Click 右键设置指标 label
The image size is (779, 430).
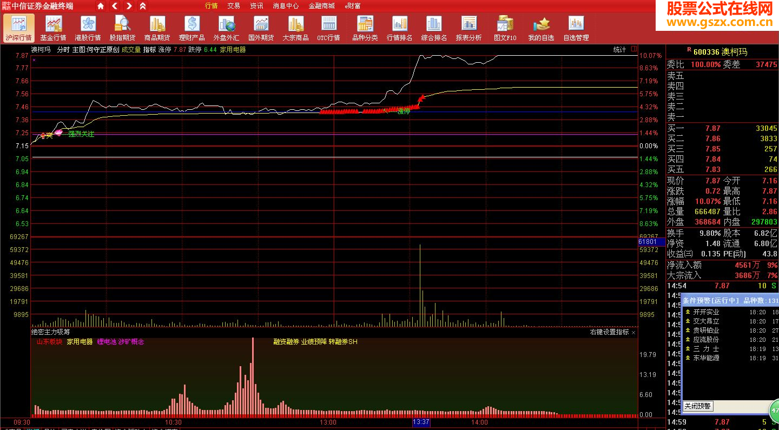[609, 332]
